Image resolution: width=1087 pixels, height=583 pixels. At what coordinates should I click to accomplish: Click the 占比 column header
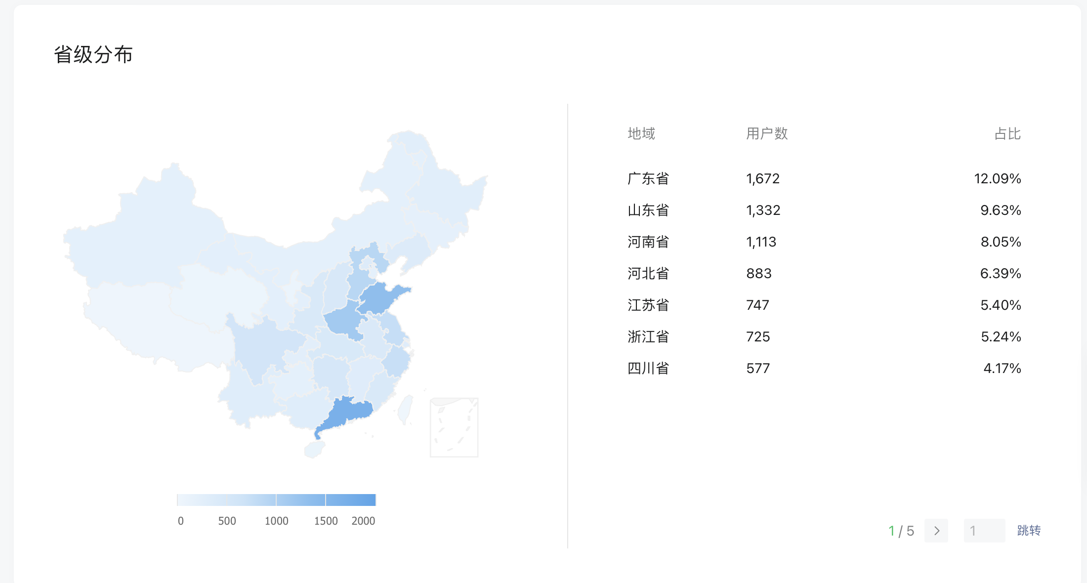(1007, 134)
